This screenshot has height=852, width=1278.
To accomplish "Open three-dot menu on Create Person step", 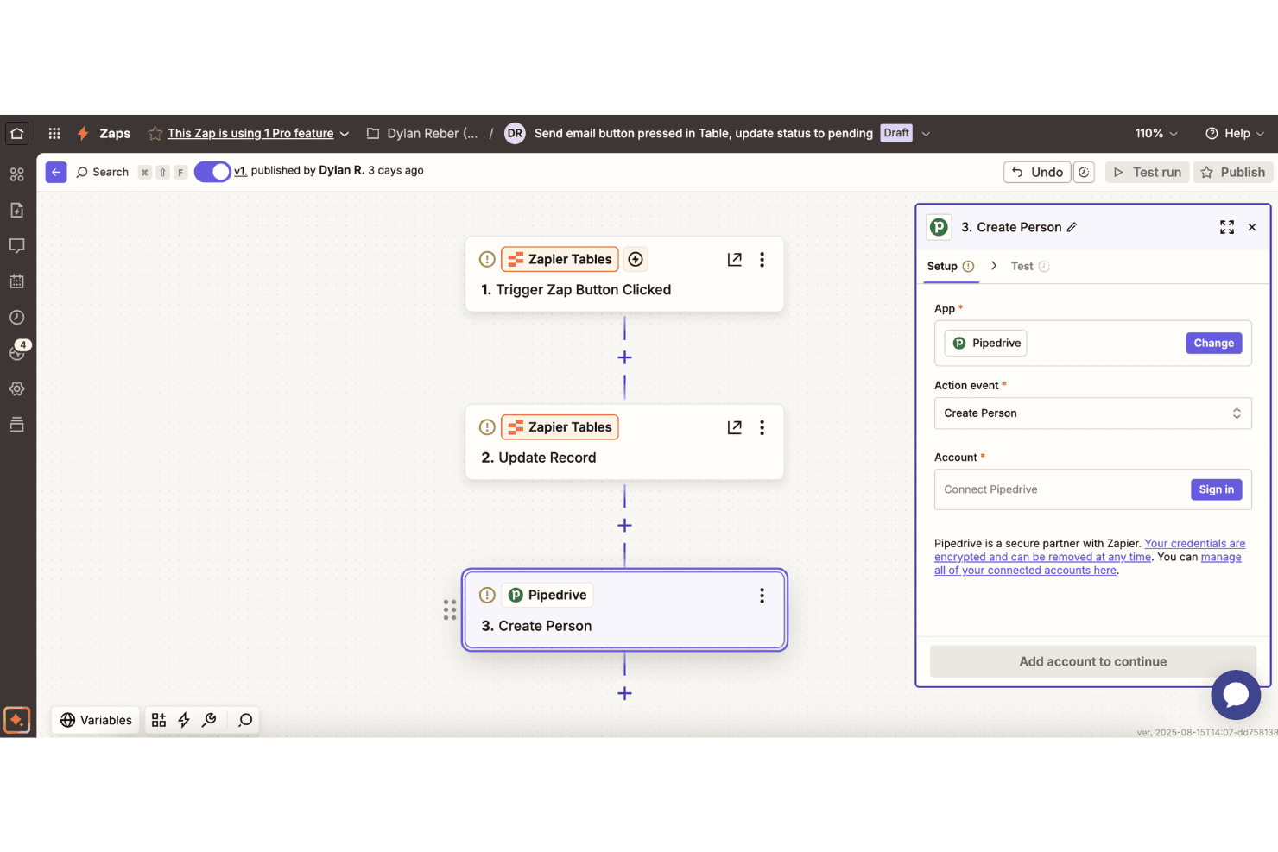I will pyautogui.click(x=762, y=596).
